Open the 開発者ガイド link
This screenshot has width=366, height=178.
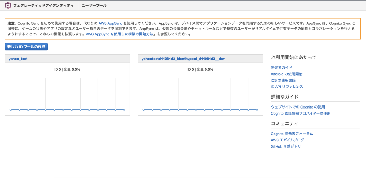click(x=282, y=67)
